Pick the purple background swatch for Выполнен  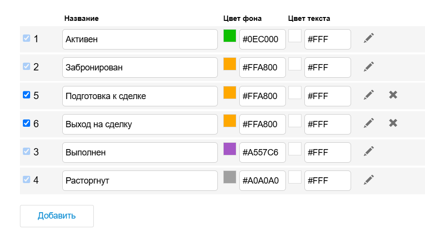click(230, 149)
